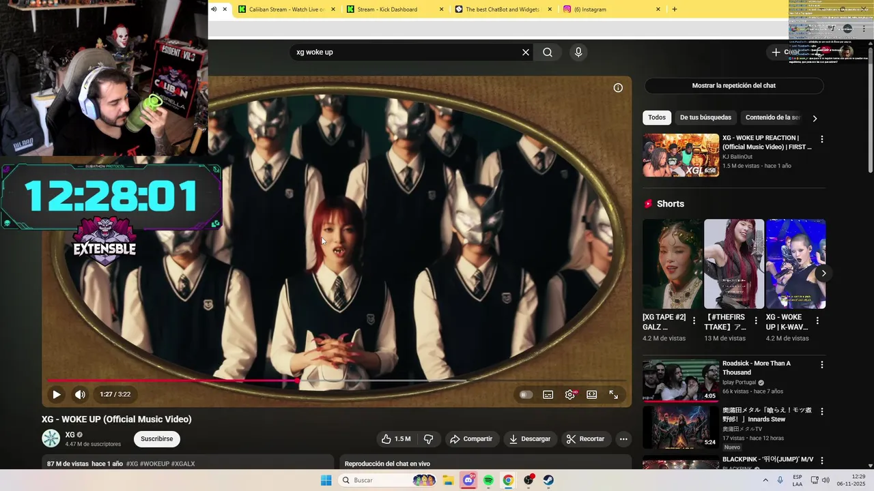Open the XG channel avatar
The image size is (874, 491).
click(51, 438)
